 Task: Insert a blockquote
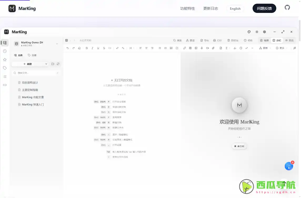coord(171,48)
